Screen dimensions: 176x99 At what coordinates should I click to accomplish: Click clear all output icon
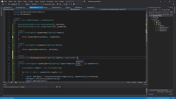coord(57,87)
